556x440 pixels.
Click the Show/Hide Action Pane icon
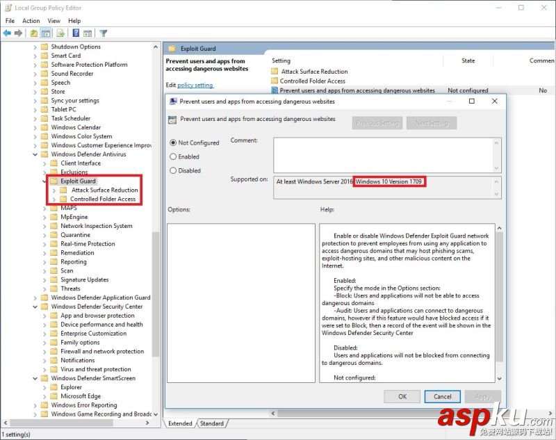click(x=88, y=33)
